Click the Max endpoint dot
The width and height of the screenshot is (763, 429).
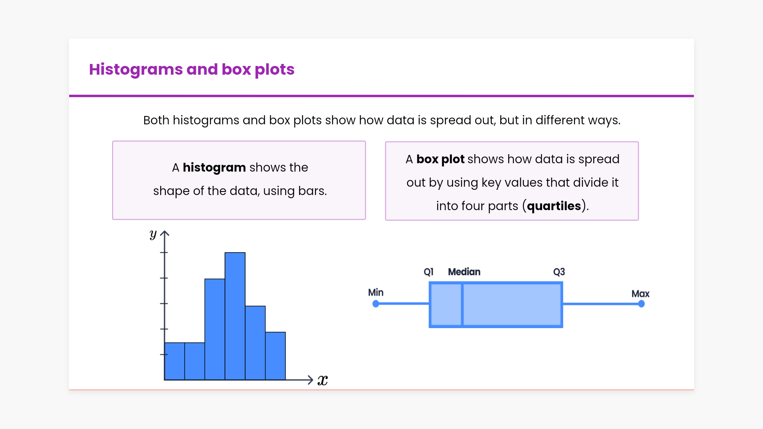(641, 304)
